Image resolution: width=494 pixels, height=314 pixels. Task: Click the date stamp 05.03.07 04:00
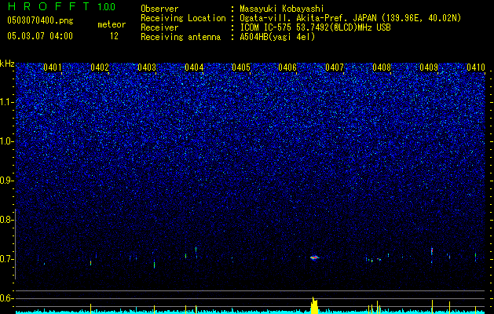click(x=40, y=36)
